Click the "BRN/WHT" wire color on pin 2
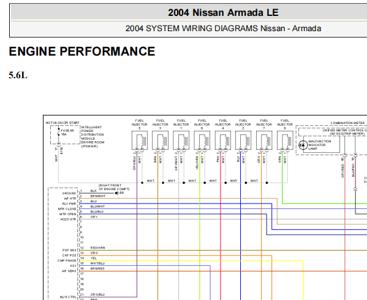 [x=98, y=196]
